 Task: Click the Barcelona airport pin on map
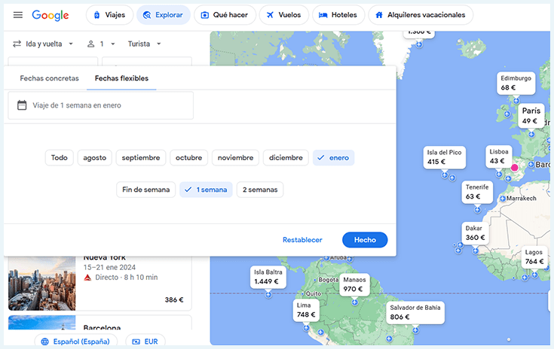[x=531, y=165]
